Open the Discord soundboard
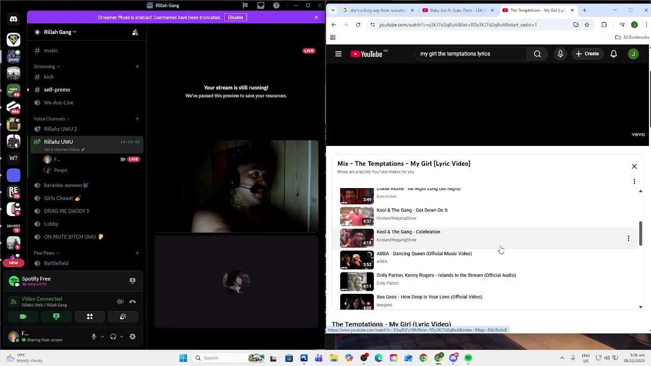Image resolution: width=651 pixels, height=366 pixels. [123, 317]
